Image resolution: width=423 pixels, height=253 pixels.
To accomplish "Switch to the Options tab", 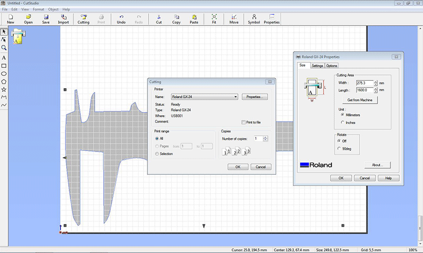I will [x=332, y=65].
